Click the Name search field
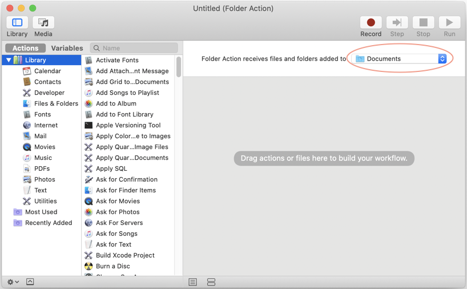This screenshot has height=289, width=467. pyautogui.click(x=134, y=48)
